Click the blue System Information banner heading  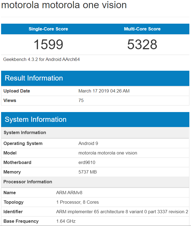click(x=36, y=119)
